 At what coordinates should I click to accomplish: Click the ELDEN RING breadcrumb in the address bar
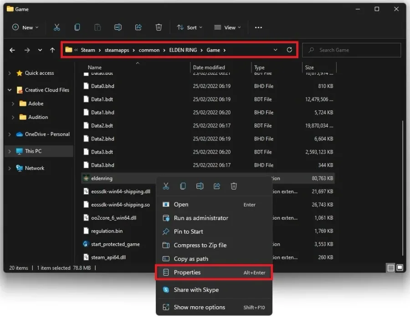[183, 50]
